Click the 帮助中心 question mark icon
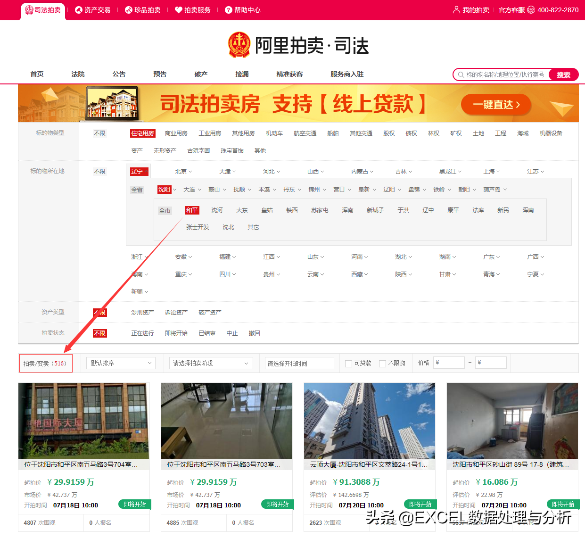Screen dimensions: 585x538 coord(229,10)
